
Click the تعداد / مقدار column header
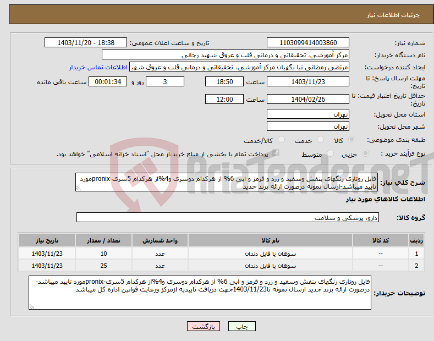coord(103,240)
